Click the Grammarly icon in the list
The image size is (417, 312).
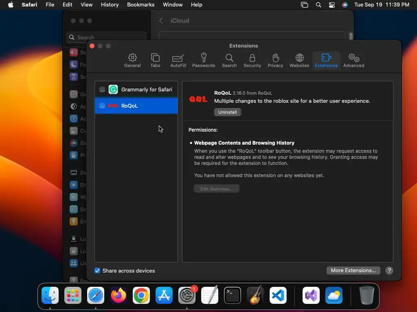point(113,89)
